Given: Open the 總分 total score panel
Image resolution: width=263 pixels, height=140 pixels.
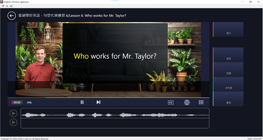Looking at the screenshot, I should (x=228, y=30).
